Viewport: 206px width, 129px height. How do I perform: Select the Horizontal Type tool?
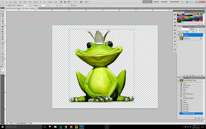pyautogui.click(x=3, y=49)
